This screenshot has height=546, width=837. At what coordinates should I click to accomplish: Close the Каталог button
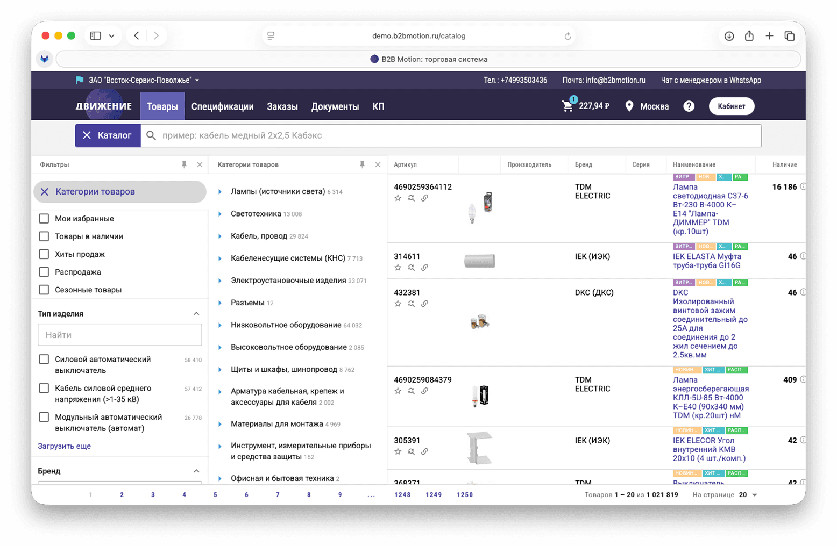point(108,135)
